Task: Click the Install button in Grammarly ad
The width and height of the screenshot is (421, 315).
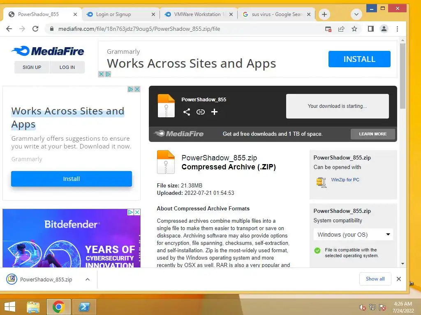Action: tap(72, 179)
